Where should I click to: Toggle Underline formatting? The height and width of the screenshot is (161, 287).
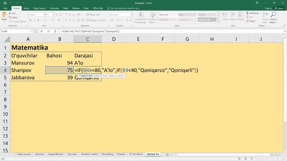38,20
